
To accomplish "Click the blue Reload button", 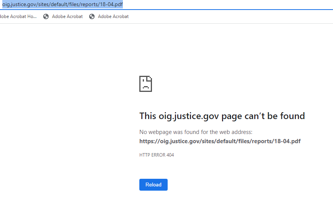I will 153,185.
